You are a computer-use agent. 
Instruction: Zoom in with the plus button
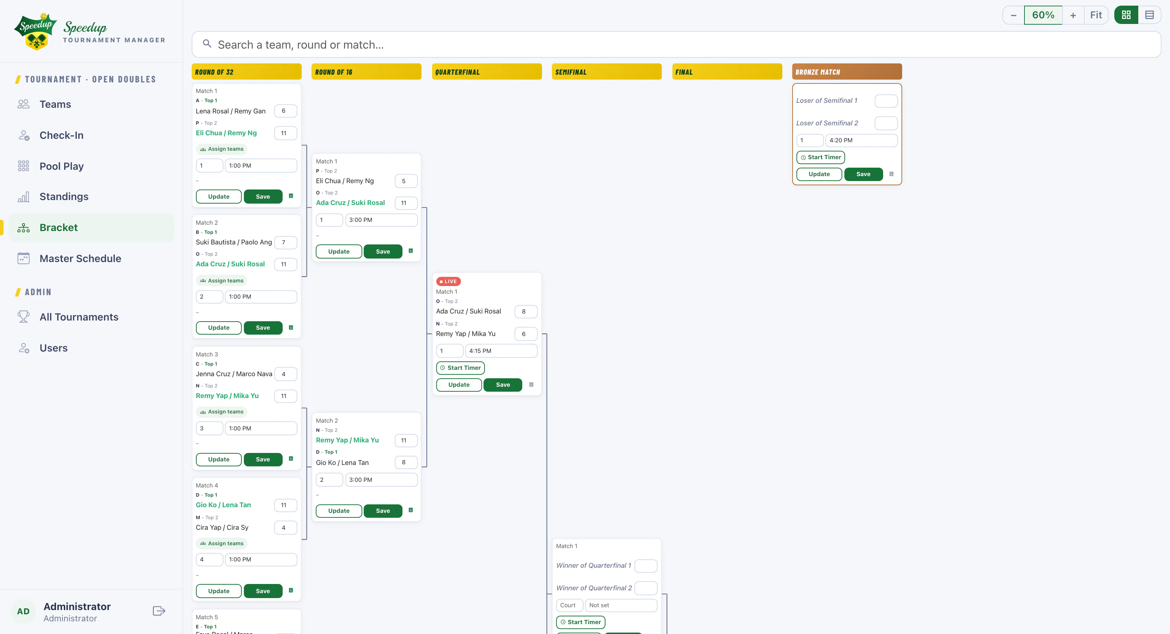(x=1073, y=15)
